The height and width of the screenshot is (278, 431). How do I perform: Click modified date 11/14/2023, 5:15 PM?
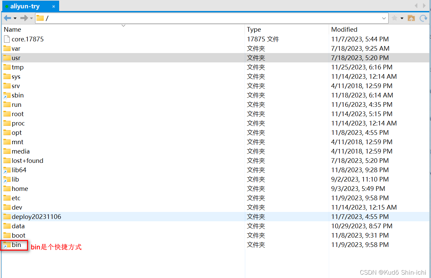[x=362, y=114]
